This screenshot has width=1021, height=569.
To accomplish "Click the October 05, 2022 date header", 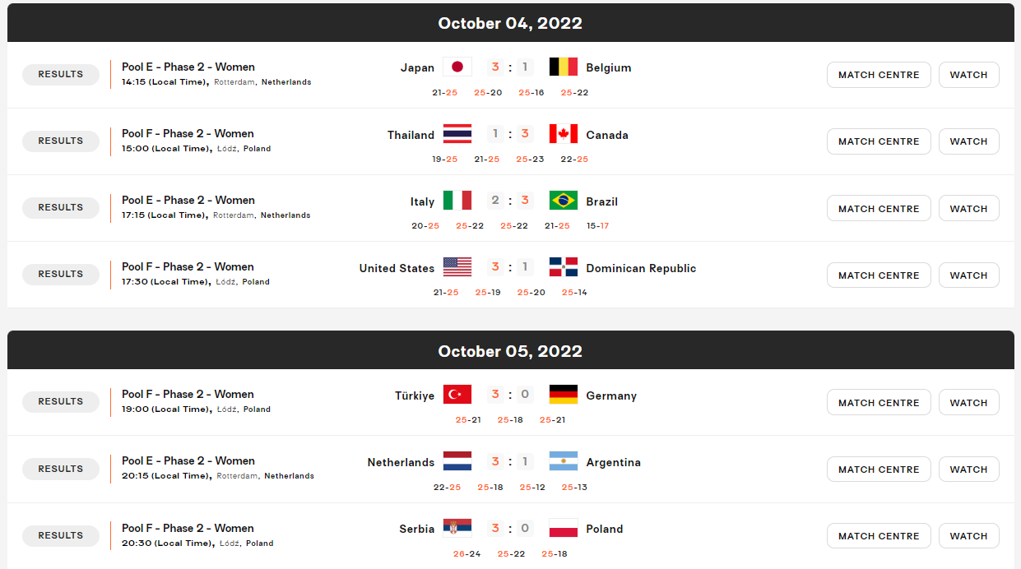I will (510, 351).
